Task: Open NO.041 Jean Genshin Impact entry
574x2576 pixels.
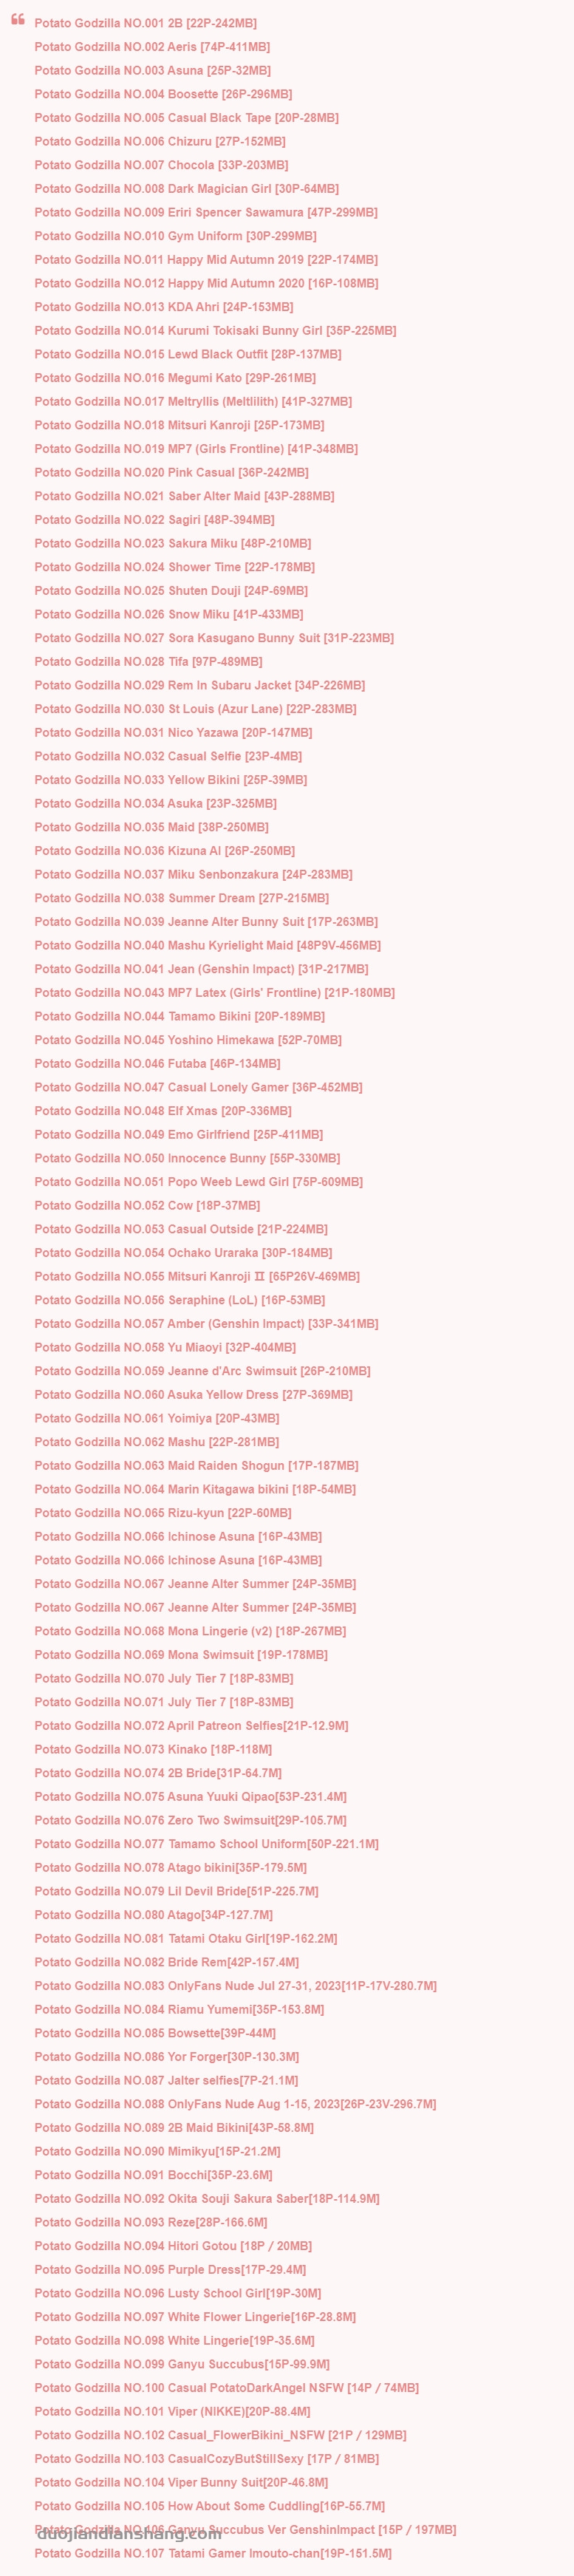Action: pyautogui.click(x=201, y=969)
